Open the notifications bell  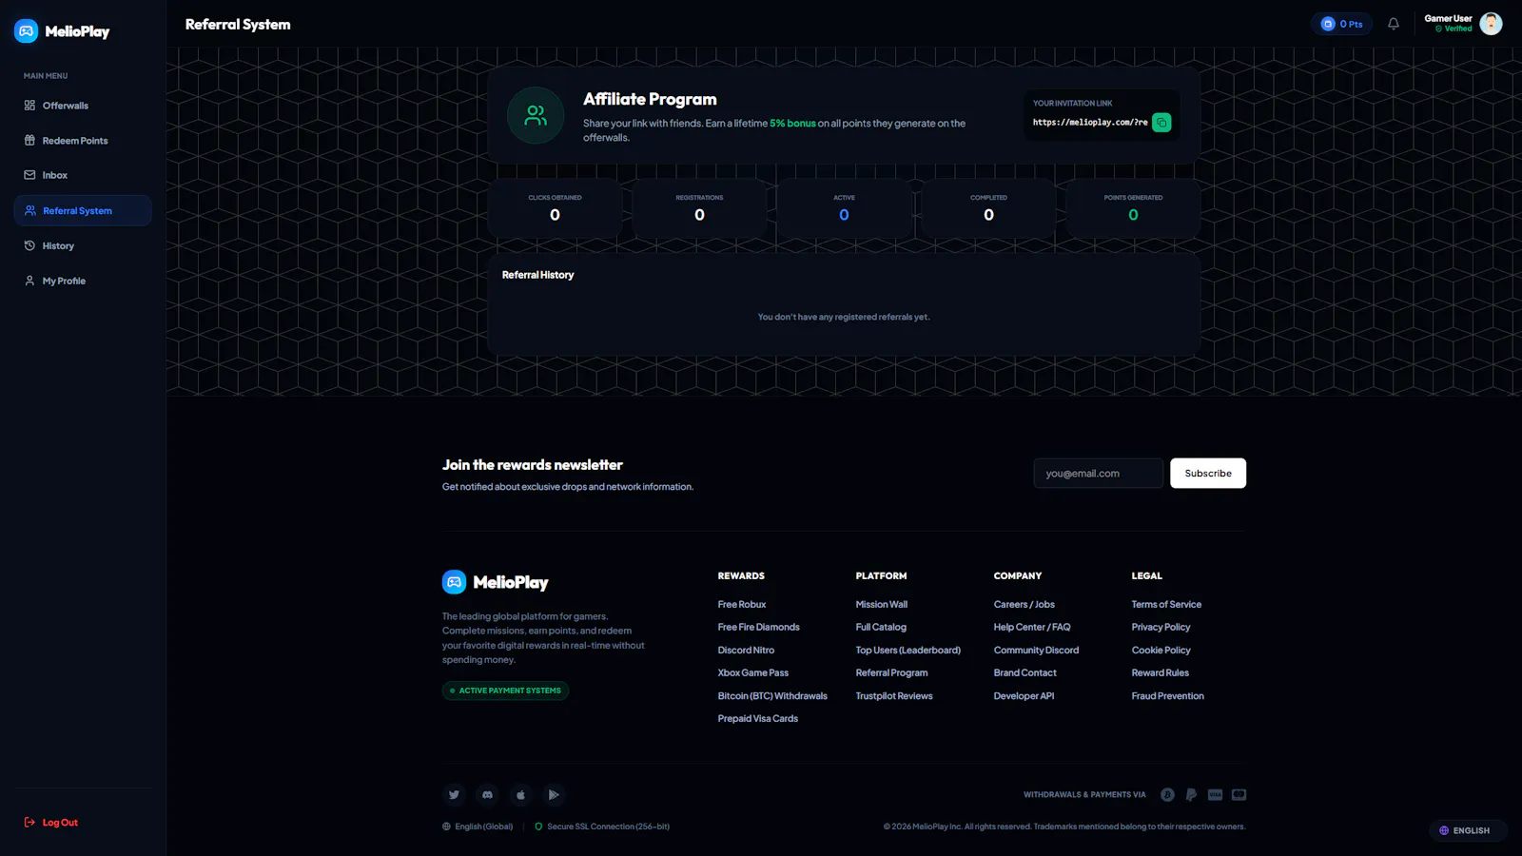(1394, 24)
